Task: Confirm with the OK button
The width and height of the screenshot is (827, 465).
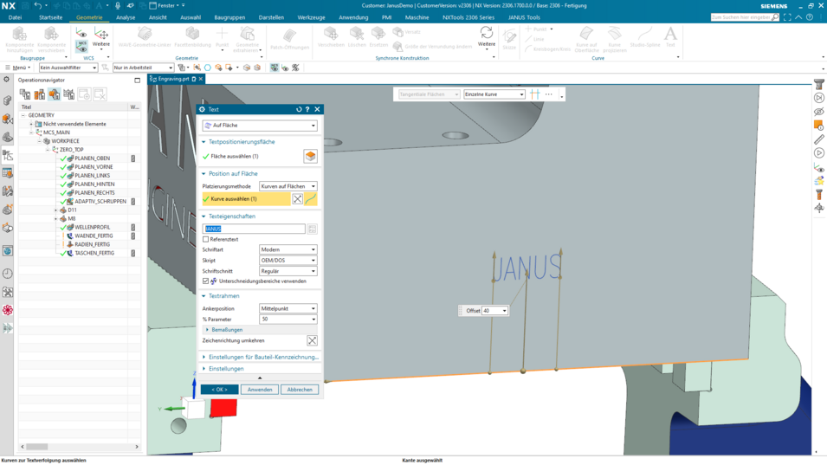Action: tap(219, 390)
